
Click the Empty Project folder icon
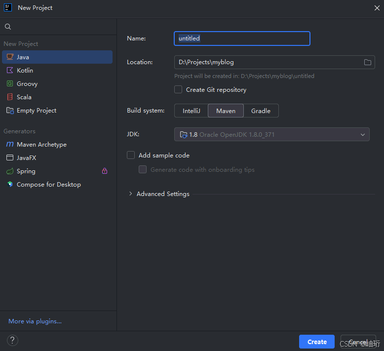10,111
